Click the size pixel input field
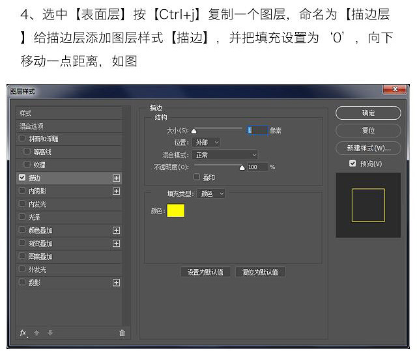 pyautogui.click(x=257, y=130)
